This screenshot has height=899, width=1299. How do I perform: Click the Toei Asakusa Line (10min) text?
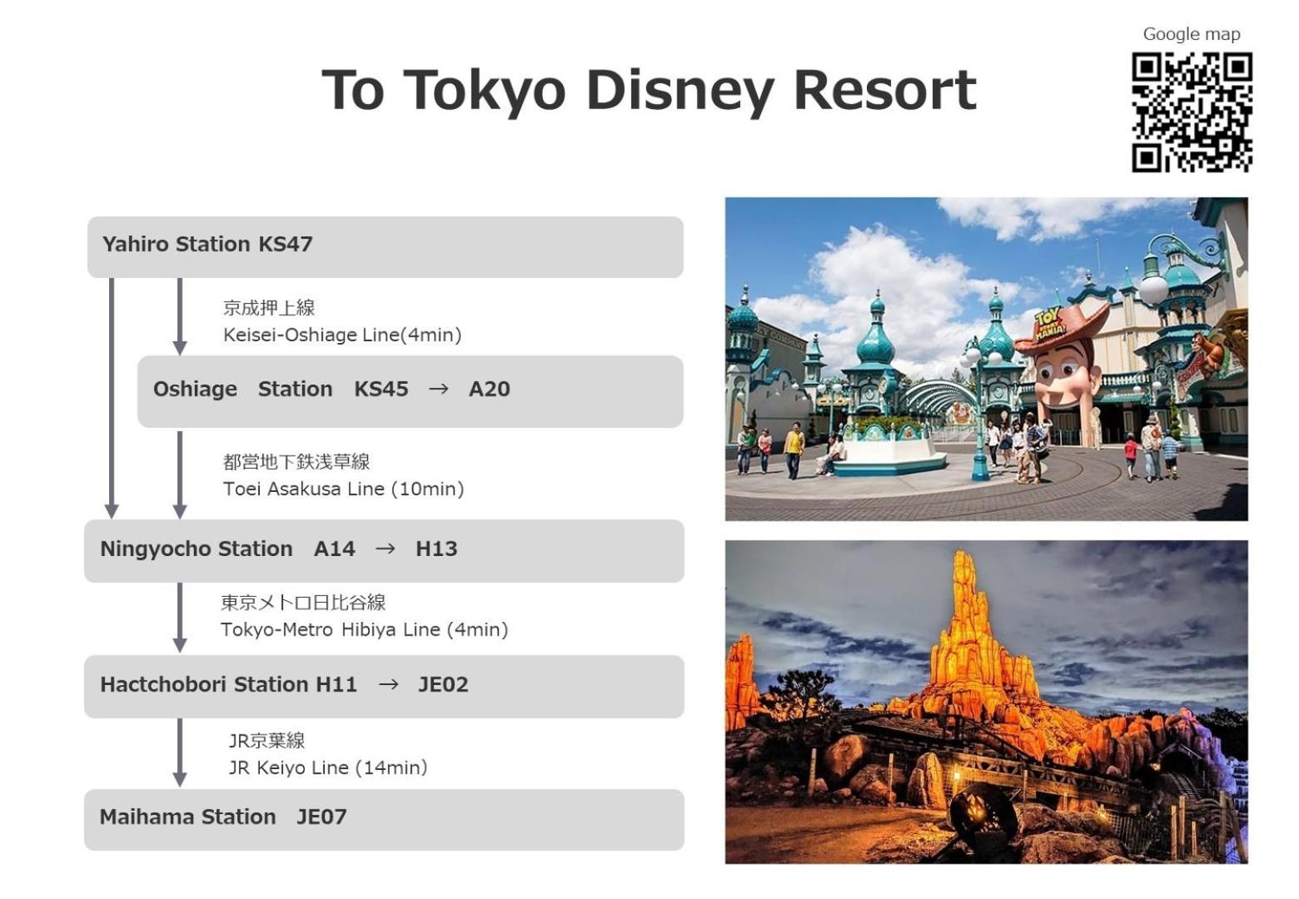pos(343,489)
